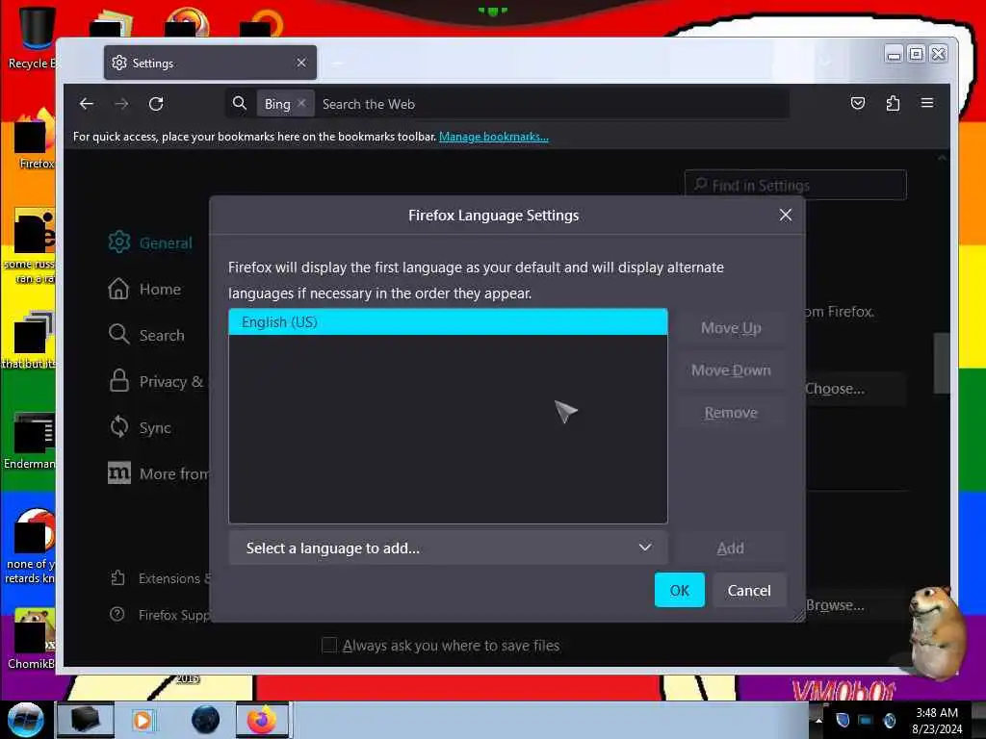The height and width of the screenshot is (739, 986).
Task: Open the Firefox taskbar icon
Action: tap(262, 720)
